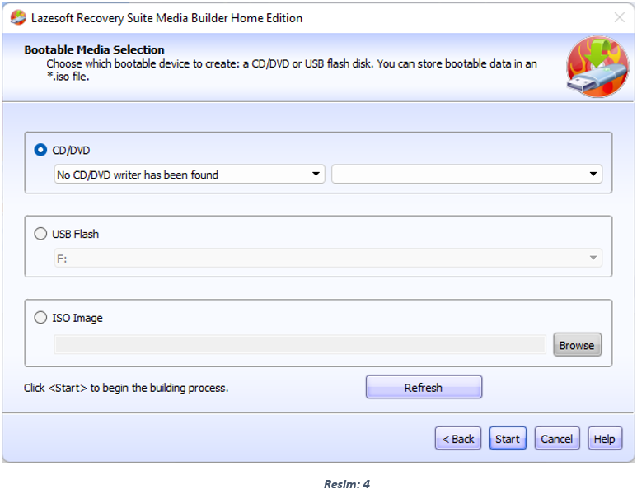This screenshot has width=637, height=494.
Task: Go back with the < Back button
Action: click(x=458, y=439)
